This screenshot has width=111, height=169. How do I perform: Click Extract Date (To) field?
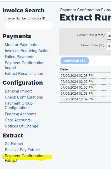(109, 46)
